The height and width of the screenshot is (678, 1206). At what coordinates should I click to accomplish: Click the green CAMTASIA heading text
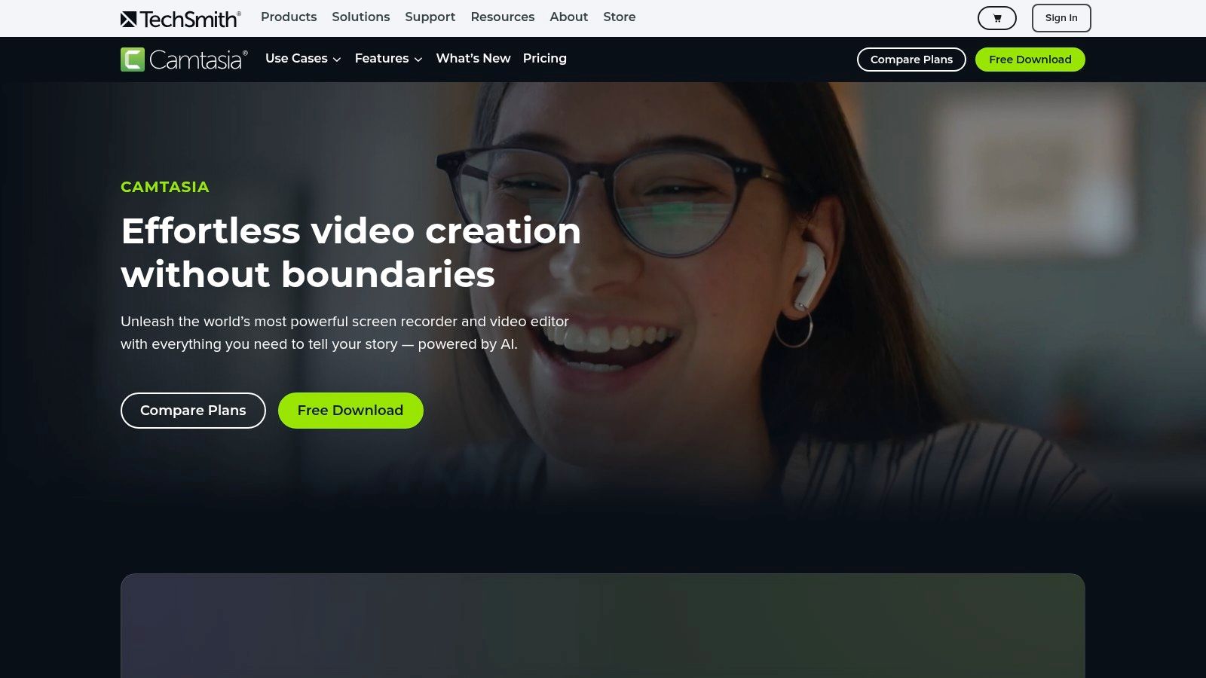point(165,187)
